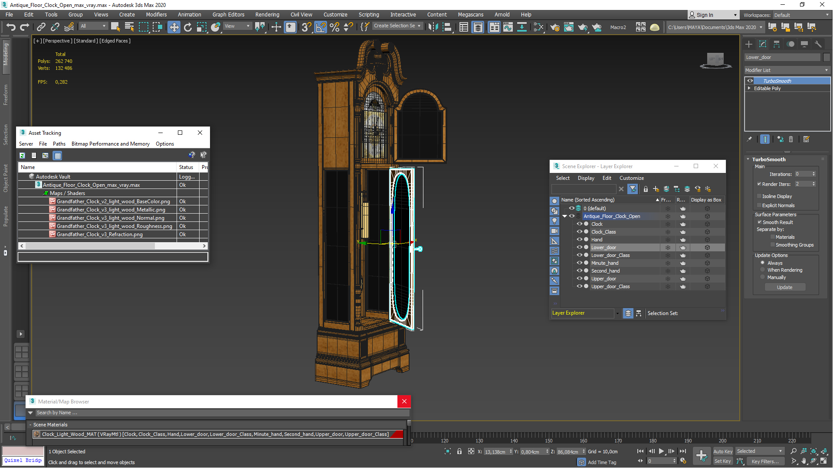Image resolution: width=833 pixels, height=468 pixels.
Task: Toggle display filter in Layer Explorer toolbar
Action: click(633, 189)
